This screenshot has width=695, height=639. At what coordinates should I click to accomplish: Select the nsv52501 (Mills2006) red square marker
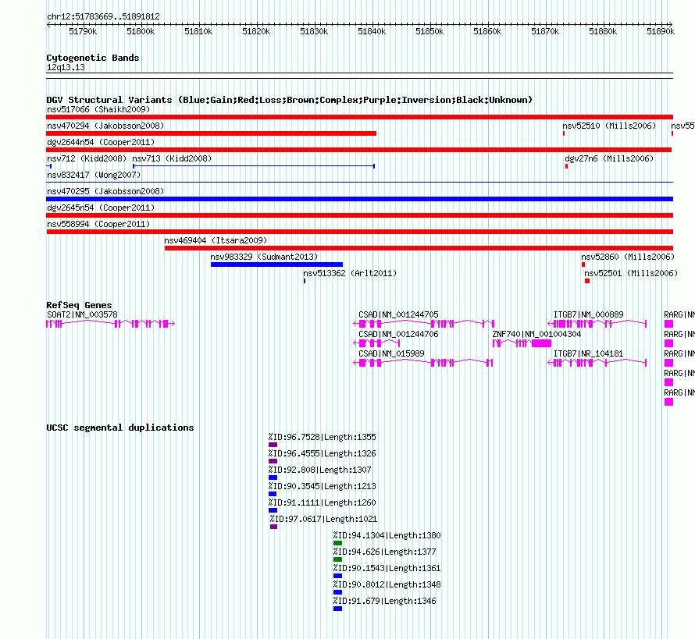[x=587, y=281]
